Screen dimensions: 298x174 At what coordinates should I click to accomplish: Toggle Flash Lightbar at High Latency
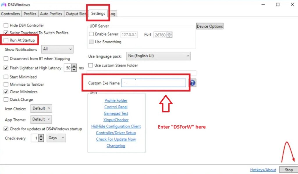pos(6,68)
